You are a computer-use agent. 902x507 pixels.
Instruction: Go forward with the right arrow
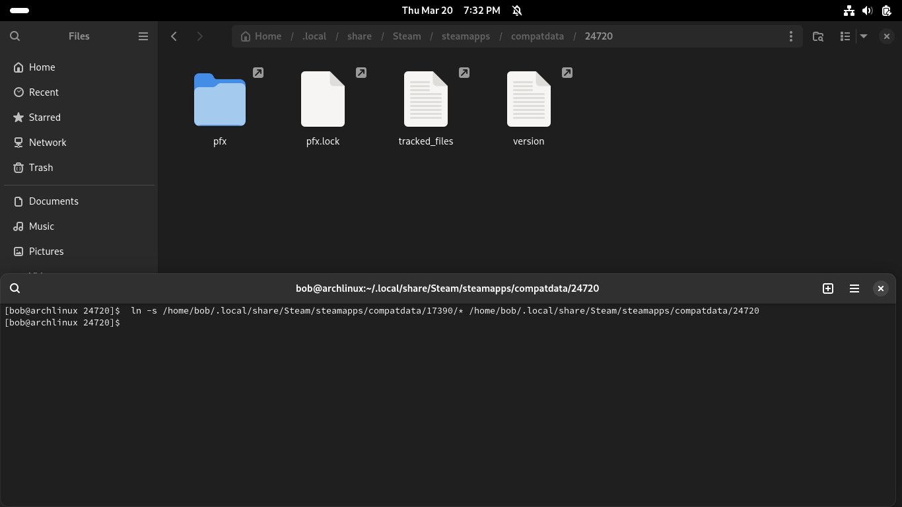tap(199, 36)
